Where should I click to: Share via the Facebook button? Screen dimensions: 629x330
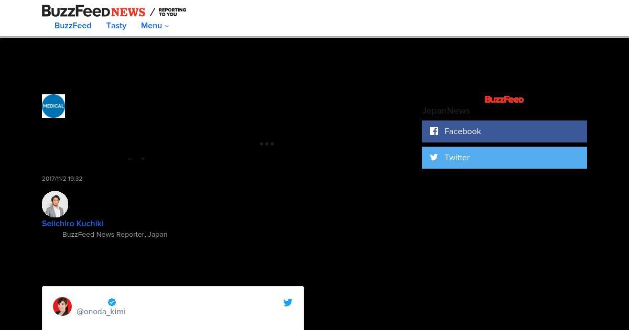click(x=504, y=131)
